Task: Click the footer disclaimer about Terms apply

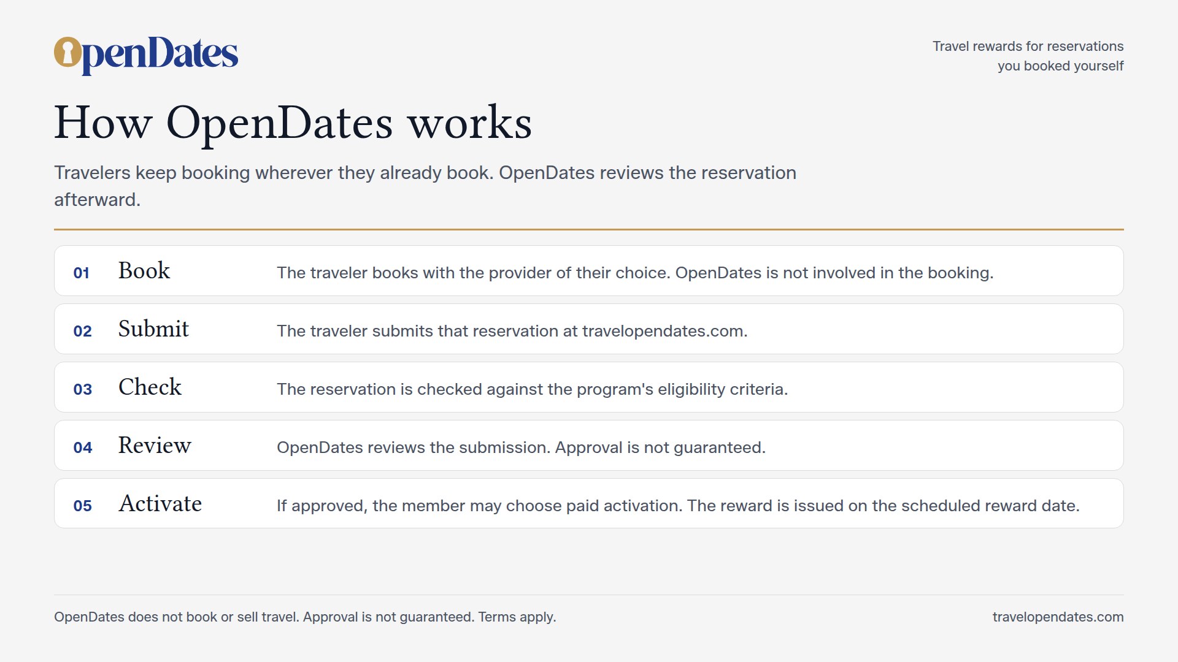Action: click(x=305, y=617)
